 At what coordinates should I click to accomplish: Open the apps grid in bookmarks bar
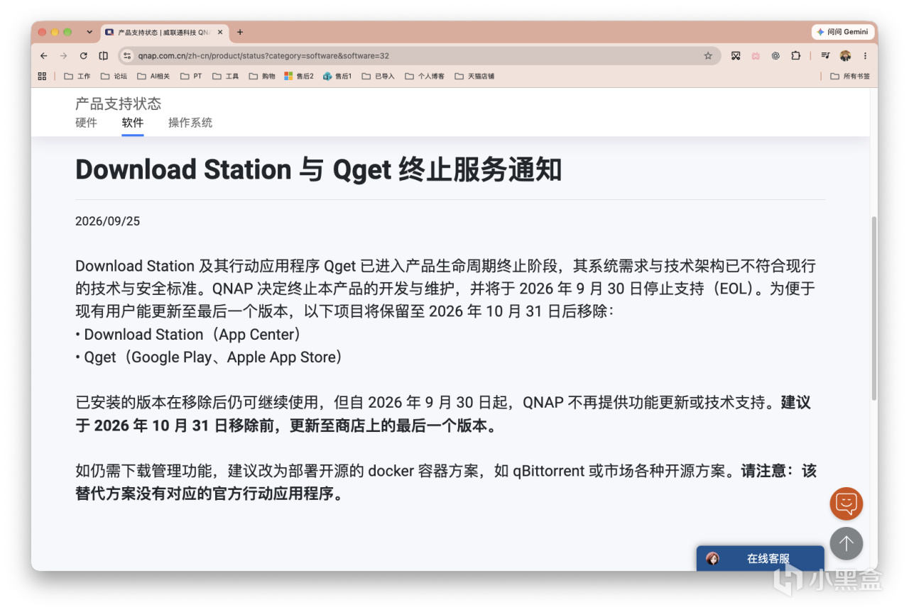click(x=42, y=76)
